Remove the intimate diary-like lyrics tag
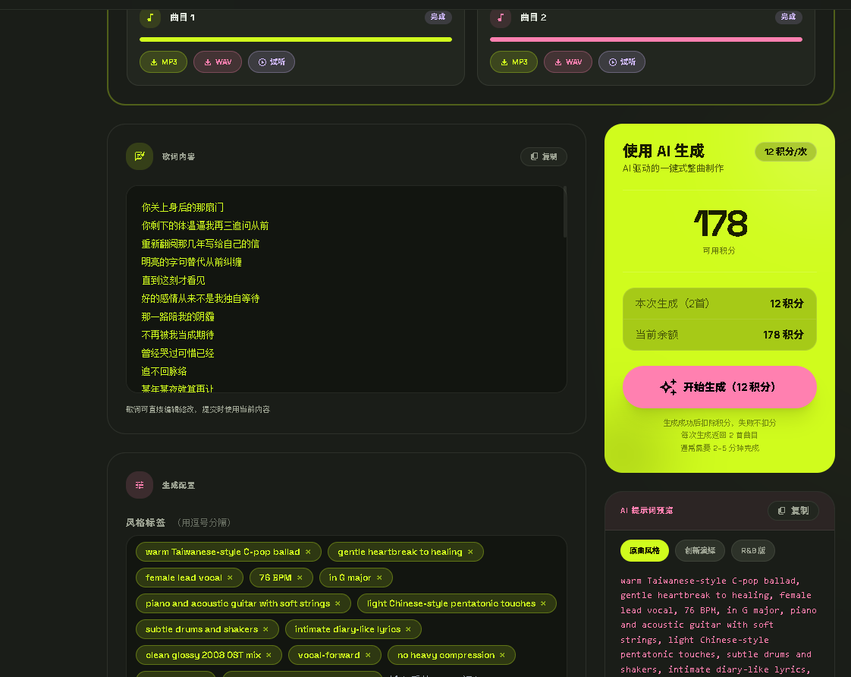 [x=408, y=629]
